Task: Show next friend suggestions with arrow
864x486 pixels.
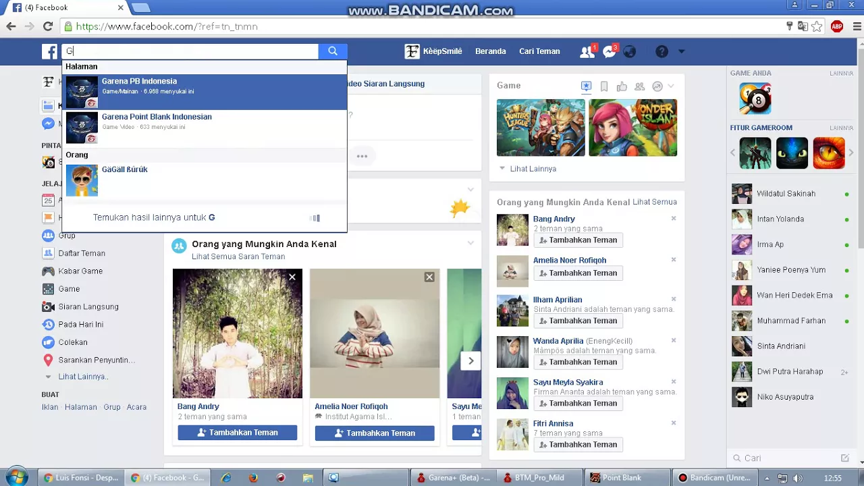Action: (470, 361)
